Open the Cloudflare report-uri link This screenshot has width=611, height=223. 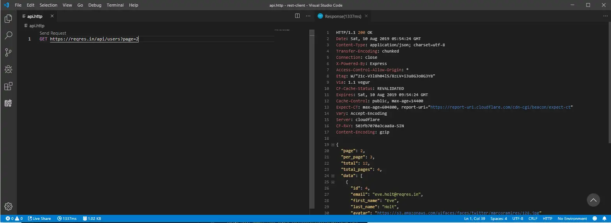coord(500,107)
